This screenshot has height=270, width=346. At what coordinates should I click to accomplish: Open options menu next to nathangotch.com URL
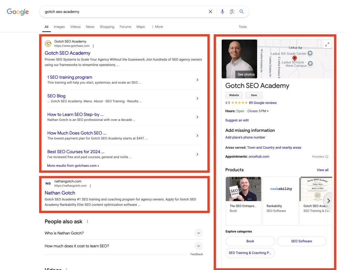[x=90, y=186]
